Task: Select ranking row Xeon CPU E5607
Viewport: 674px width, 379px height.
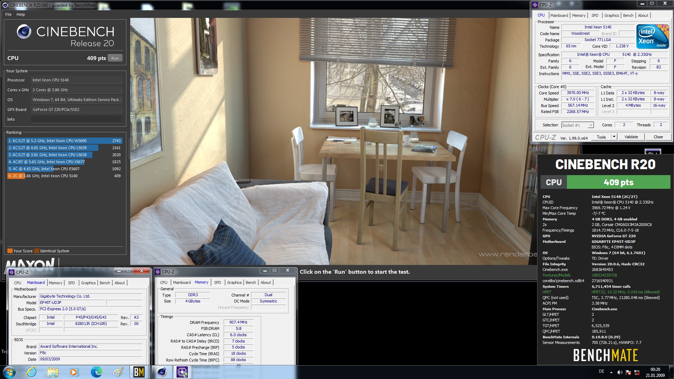Action: click(x=65, y=169)
